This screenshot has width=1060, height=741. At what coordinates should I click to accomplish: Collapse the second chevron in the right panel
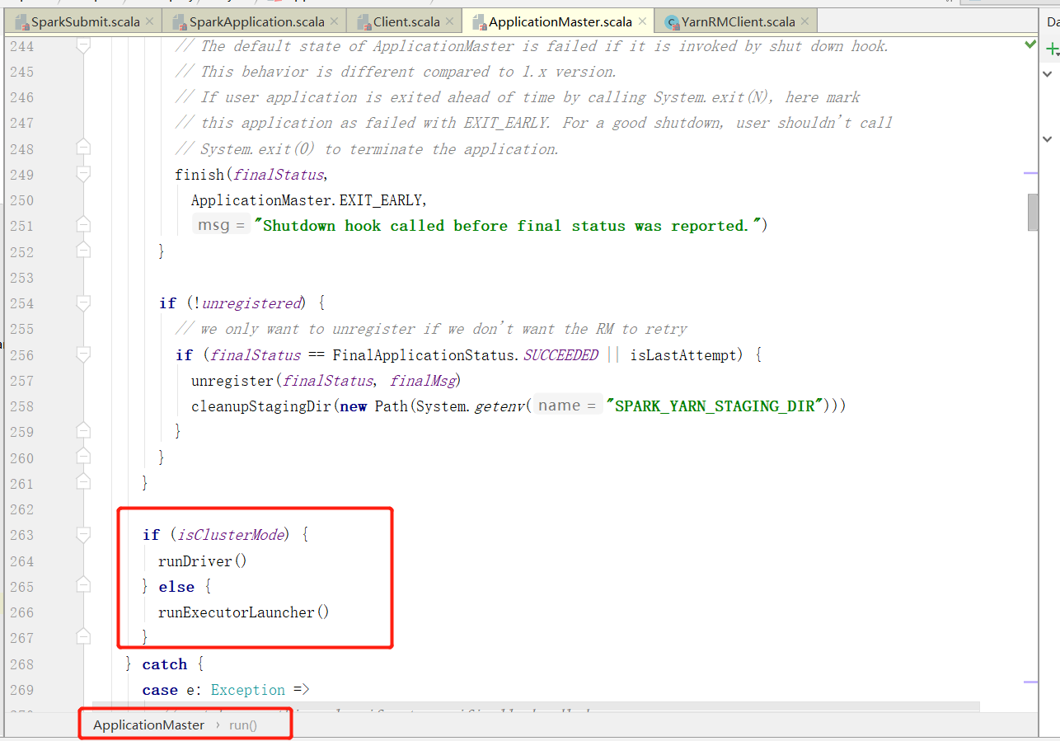[1048, 138]
